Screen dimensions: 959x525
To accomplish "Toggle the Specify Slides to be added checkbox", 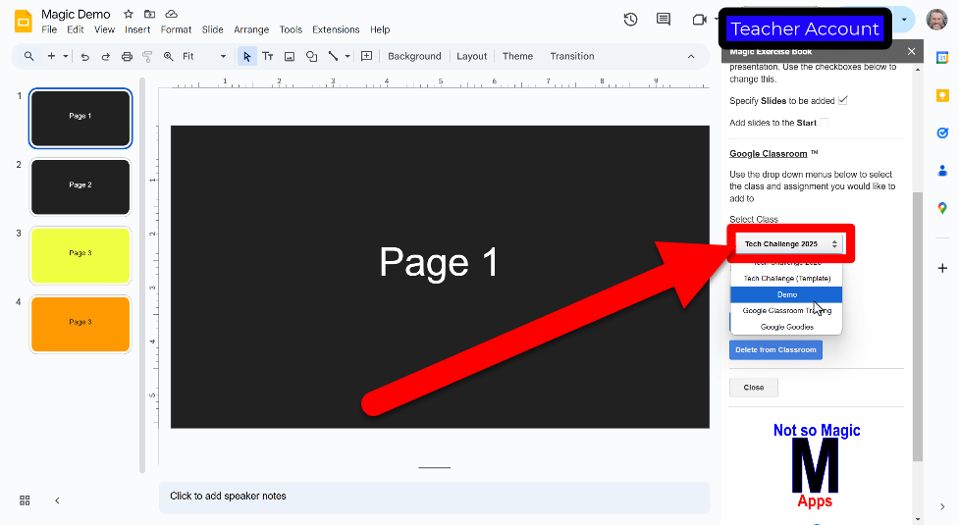I will (x=843, y=100).
